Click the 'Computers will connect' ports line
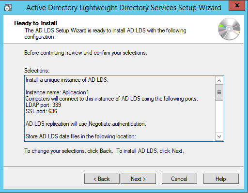 pyautogui.click(x=112, y=99)
